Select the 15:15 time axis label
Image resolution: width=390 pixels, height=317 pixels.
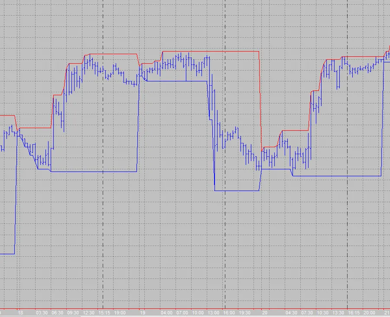click(104, 313)
